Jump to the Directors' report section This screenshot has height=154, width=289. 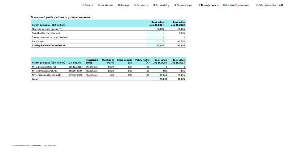[185, 5]
